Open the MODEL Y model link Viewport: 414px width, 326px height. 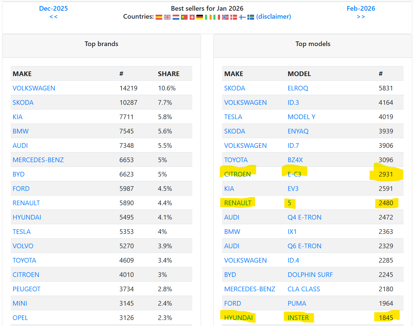tap(301, 117)
